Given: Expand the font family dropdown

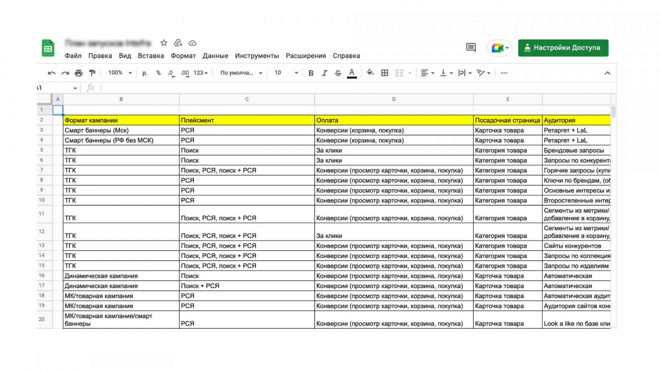Looking at the screenshot, I should tap(241, 73).
